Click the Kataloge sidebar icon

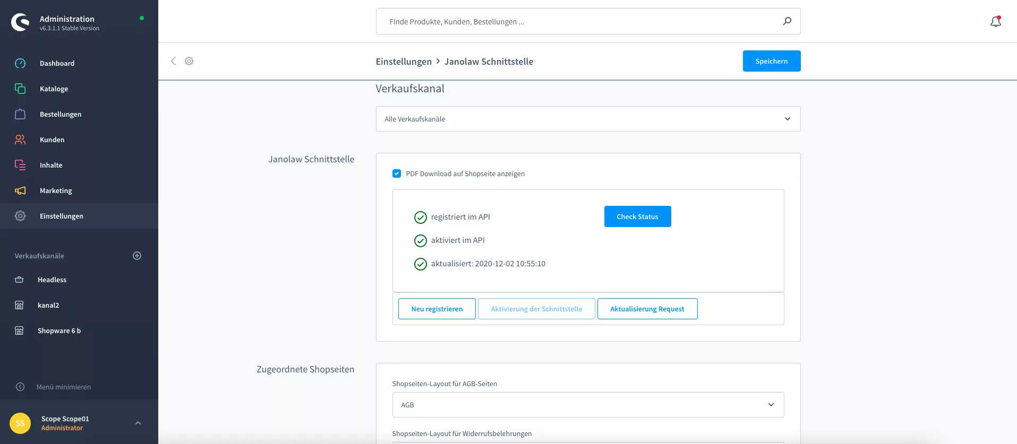20,89
